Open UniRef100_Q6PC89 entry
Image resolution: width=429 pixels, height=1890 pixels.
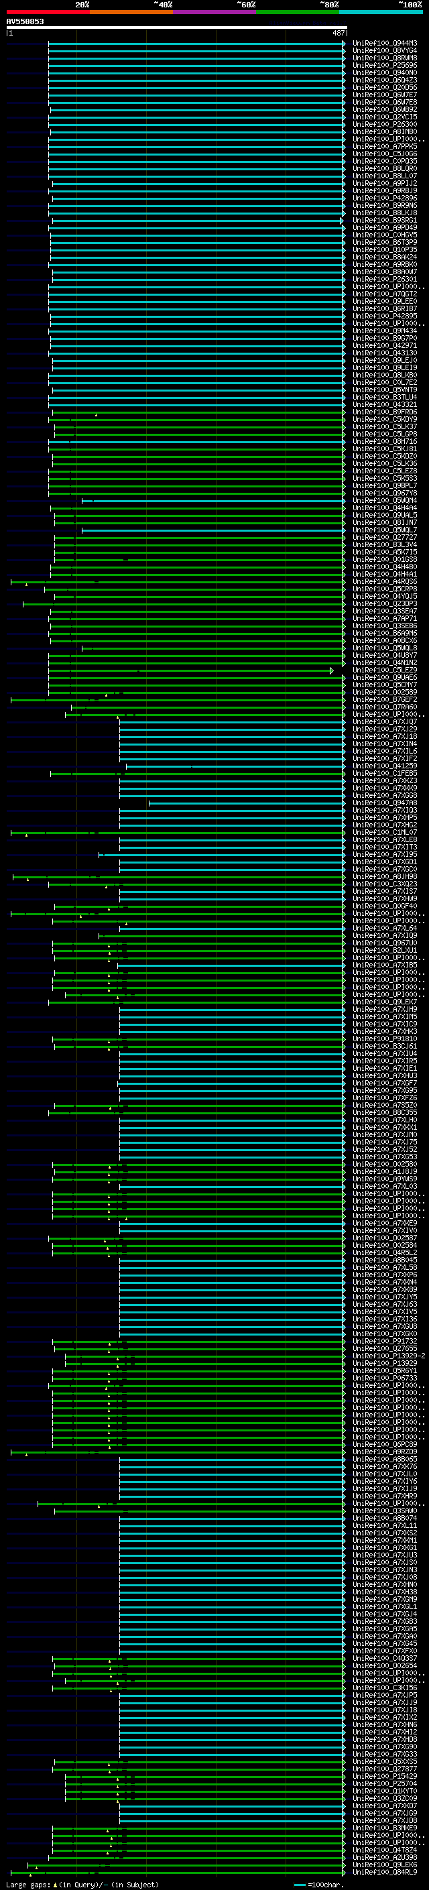[384, 1444]
